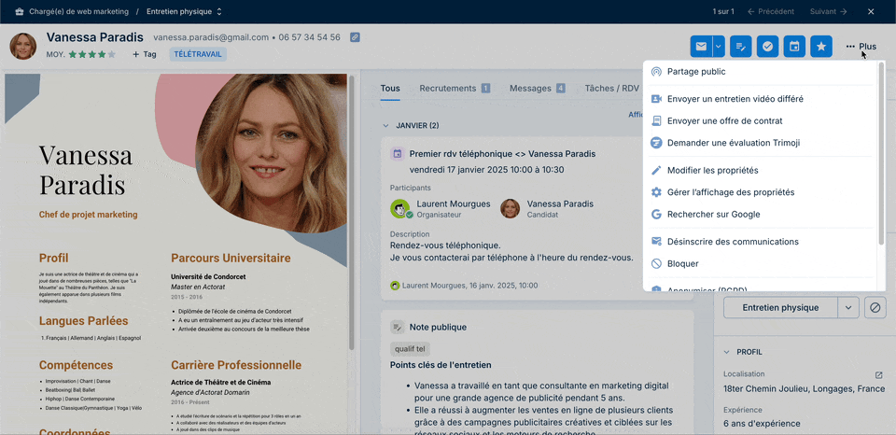
Task: Click the star favorite button
Action: coord(821,47)
